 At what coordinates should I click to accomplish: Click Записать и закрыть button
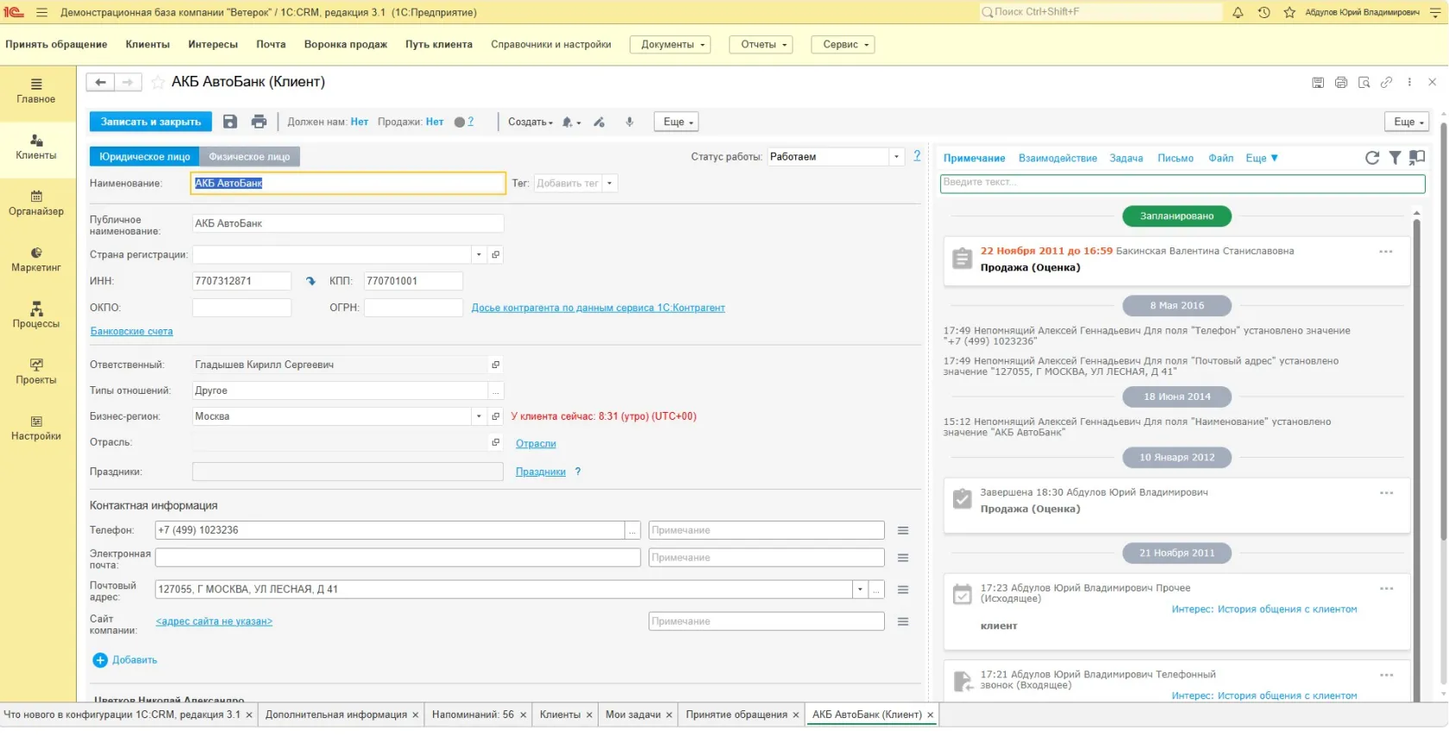[x=151, y=122]
